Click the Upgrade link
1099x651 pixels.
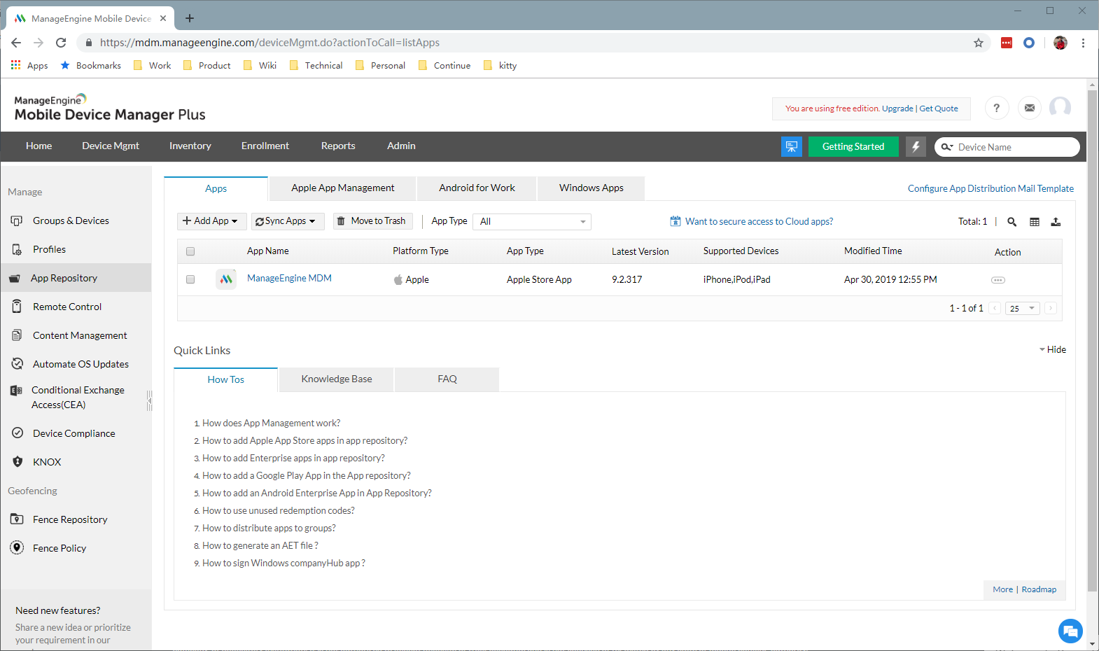[897, 108]
